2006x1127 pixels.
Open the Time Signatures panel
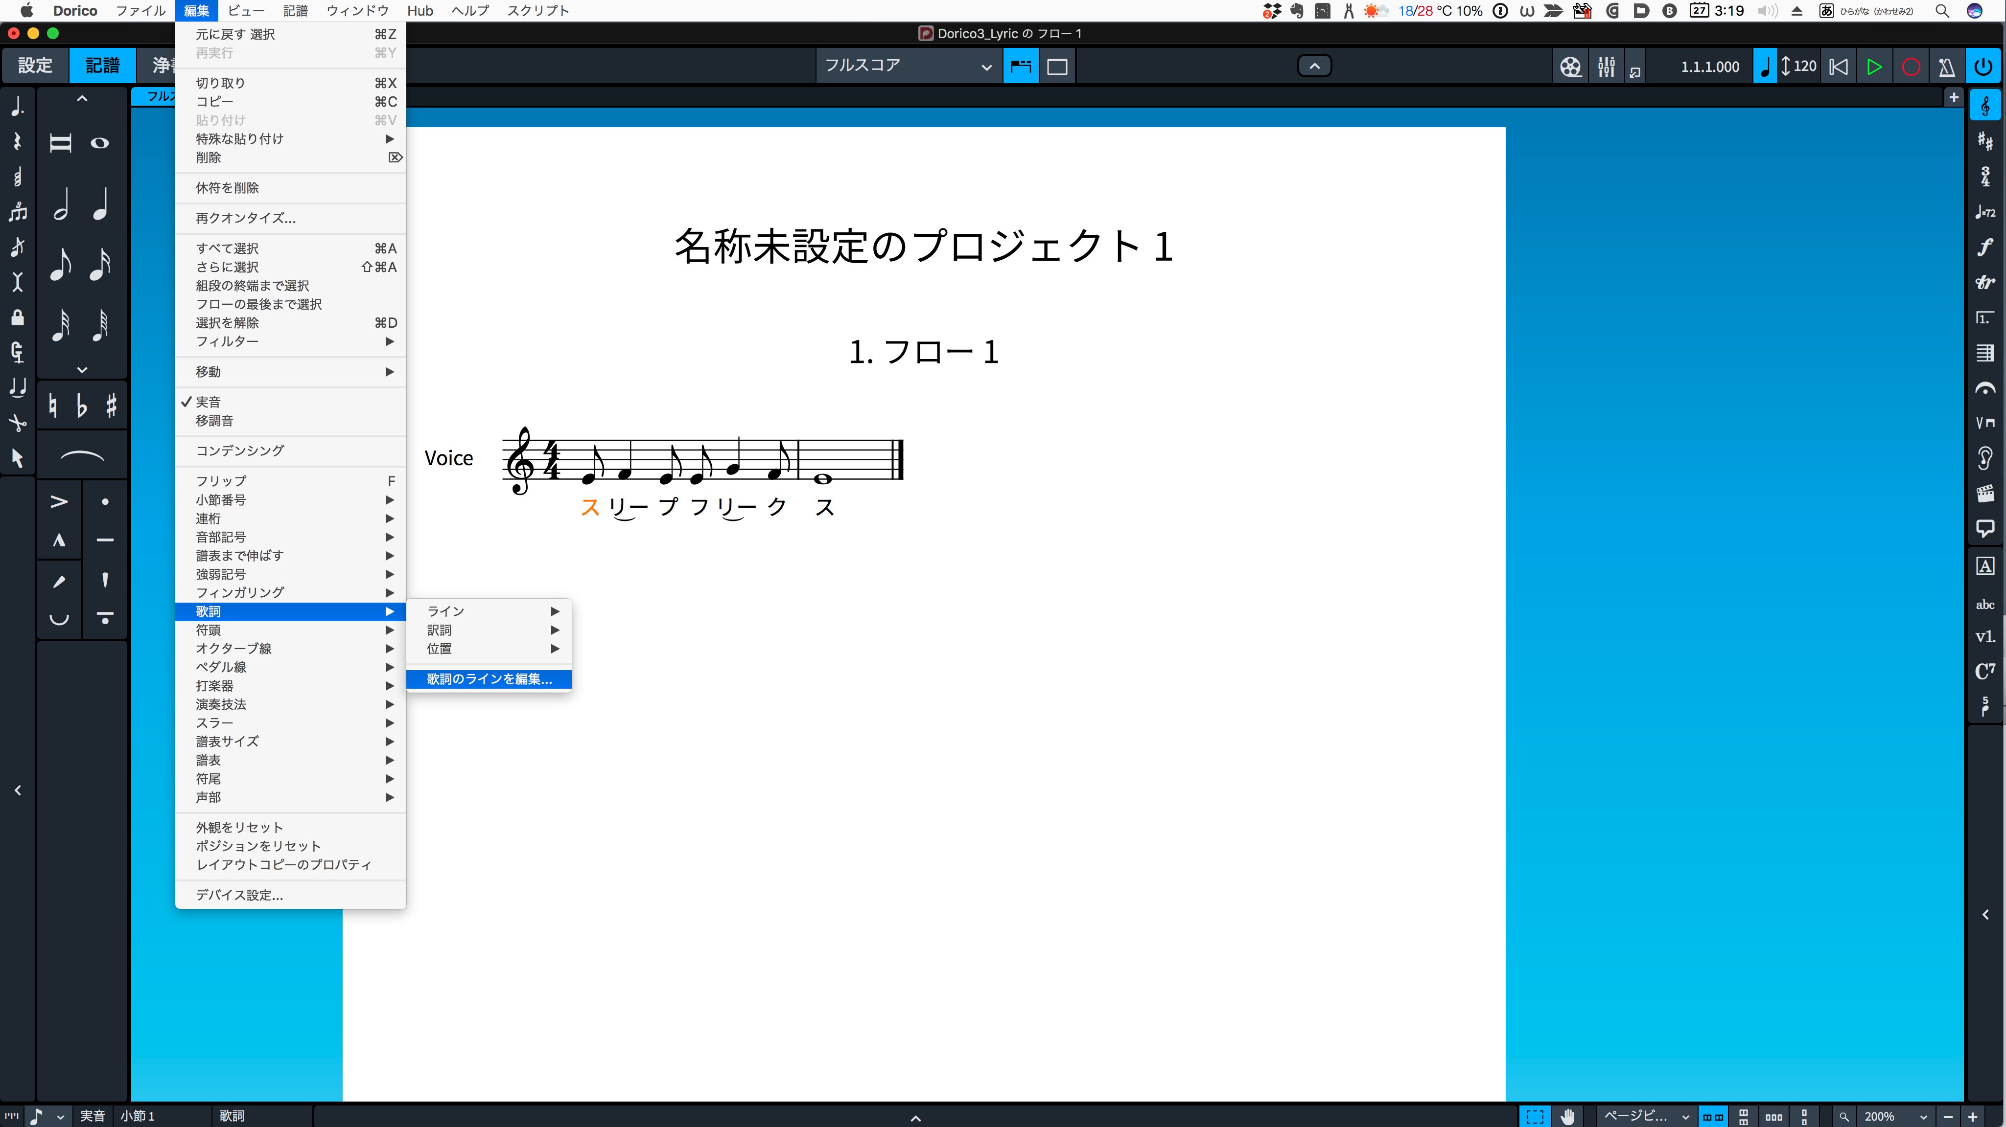[x=1985, y=177]
